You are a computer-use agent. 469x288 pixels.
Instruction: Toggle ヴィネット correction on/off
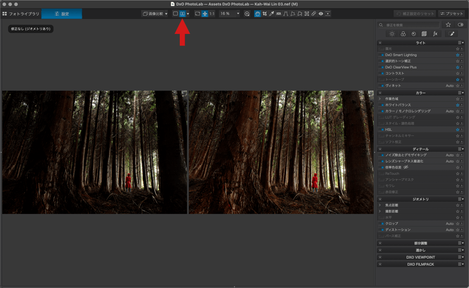[381, 86]
